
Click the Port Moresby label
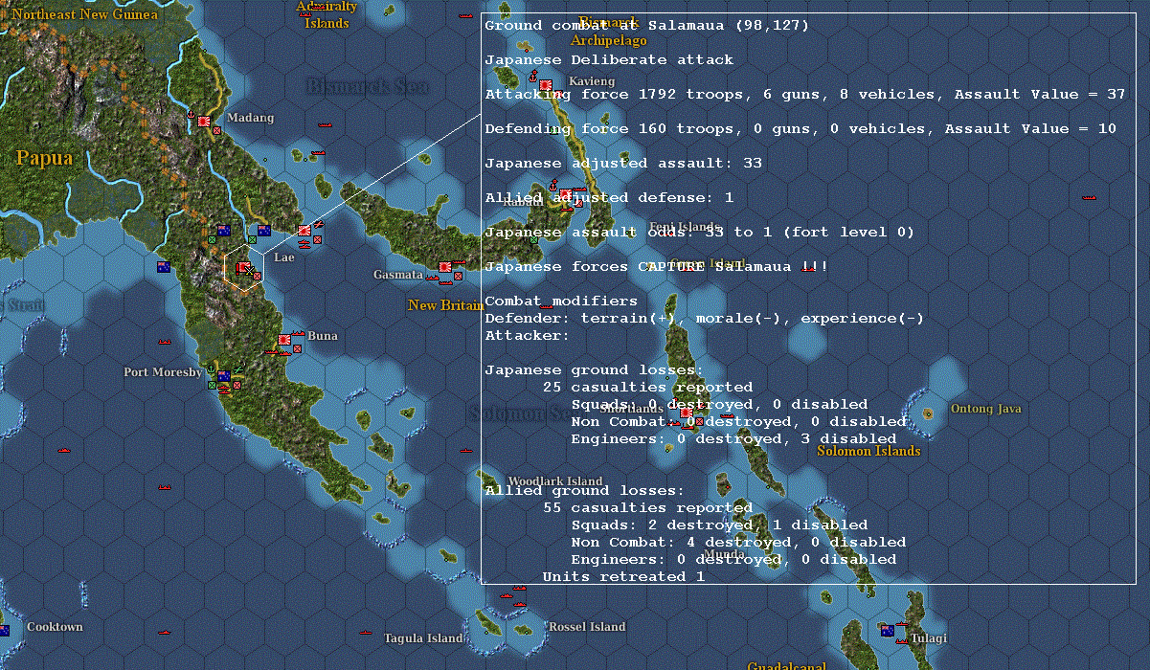pos(163,371)
